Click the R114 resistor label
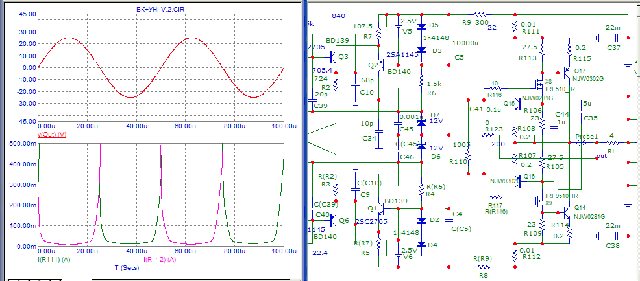The height and width of the screenshot is (281, 640). pyautogui.click(x=560, y=225)
